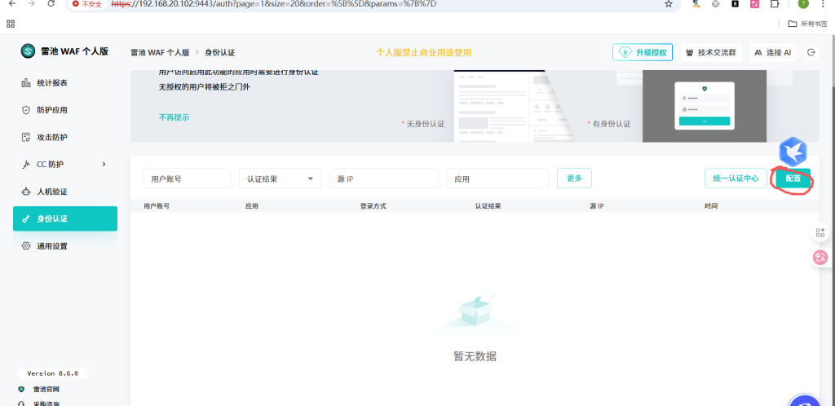Click the blue bird floating assistant icon

(x=793, y=152)
